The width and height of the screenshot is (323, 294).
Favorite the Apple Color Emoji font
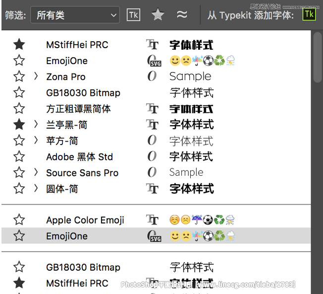click(x=19, y=220)
